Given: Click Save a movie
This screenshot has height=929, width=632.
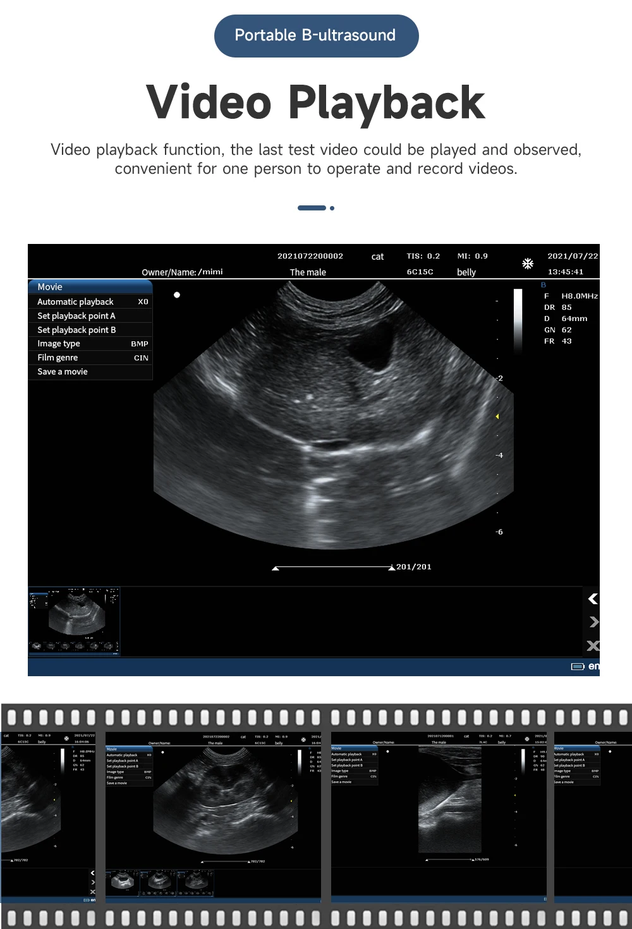Looking at the screenshot, I should [90, 372].
